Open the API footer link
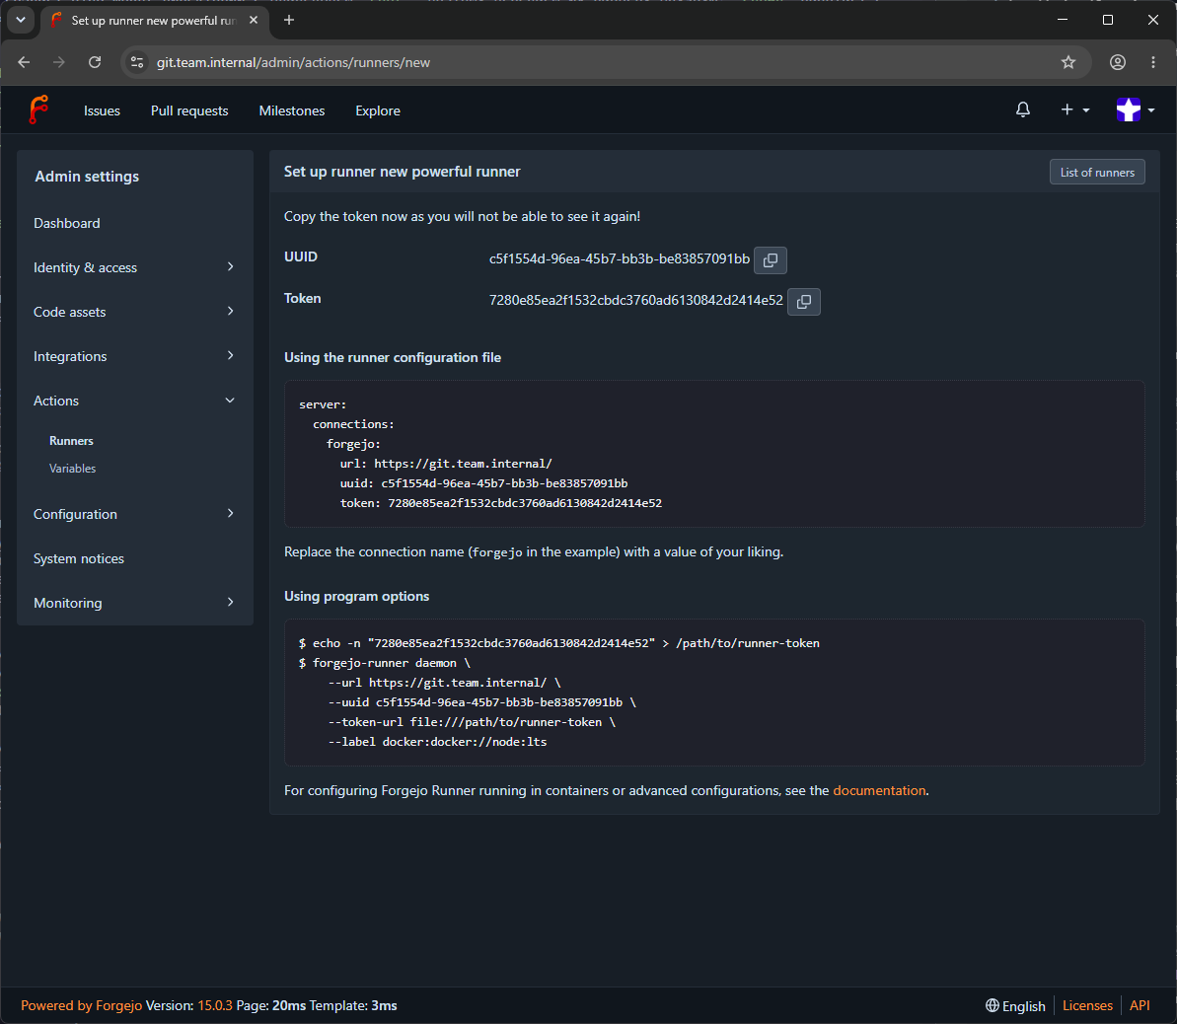 (1140, 1005)
